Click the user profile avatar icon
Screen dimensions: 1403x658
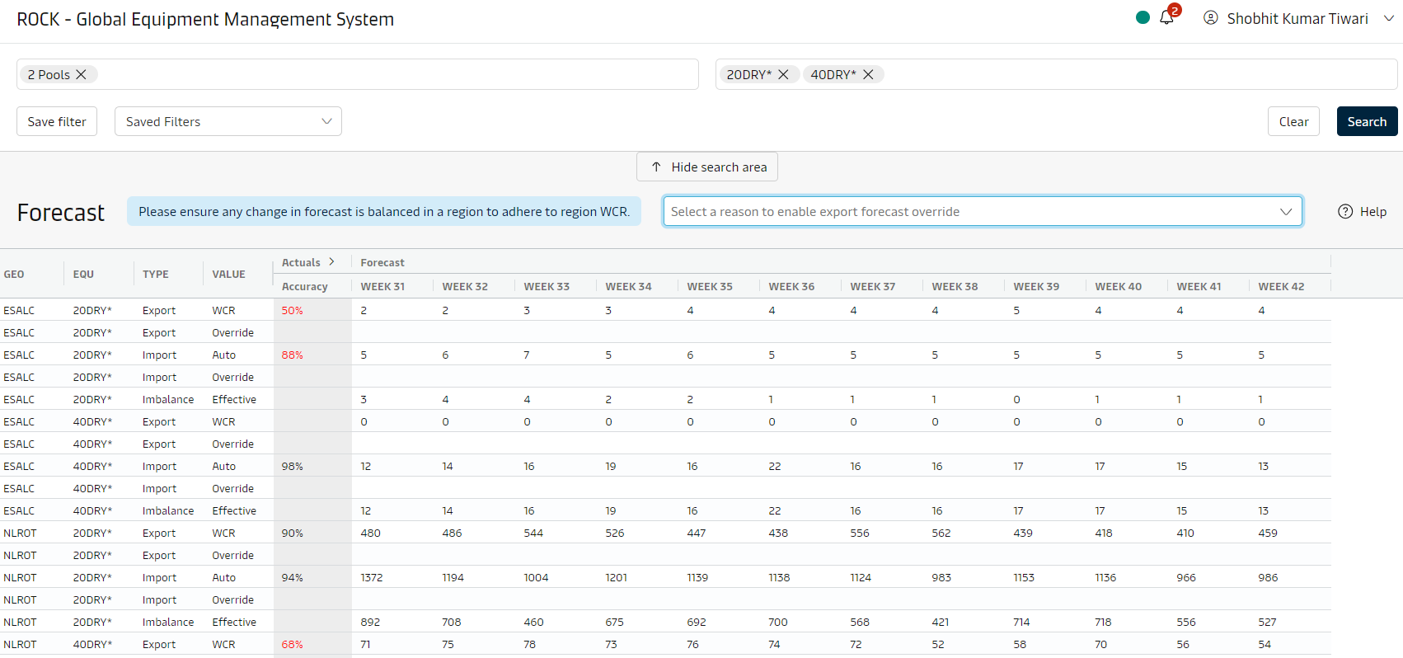click(1210, 18)
